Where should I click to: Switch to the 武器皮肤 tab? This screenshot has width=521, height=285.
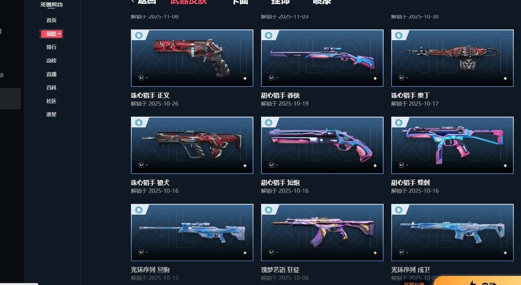188,2
